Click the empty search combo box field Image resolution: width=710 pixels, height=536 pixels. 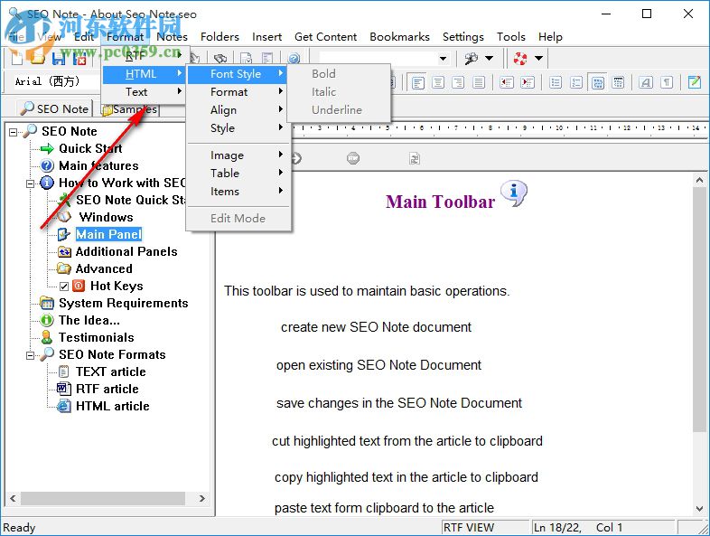378,59
